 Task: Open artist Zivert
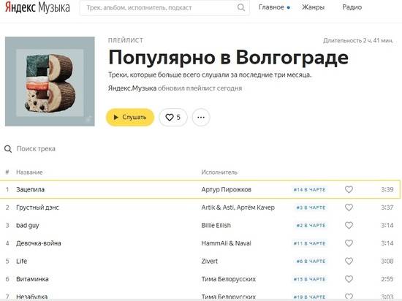(x=210, y=262)
